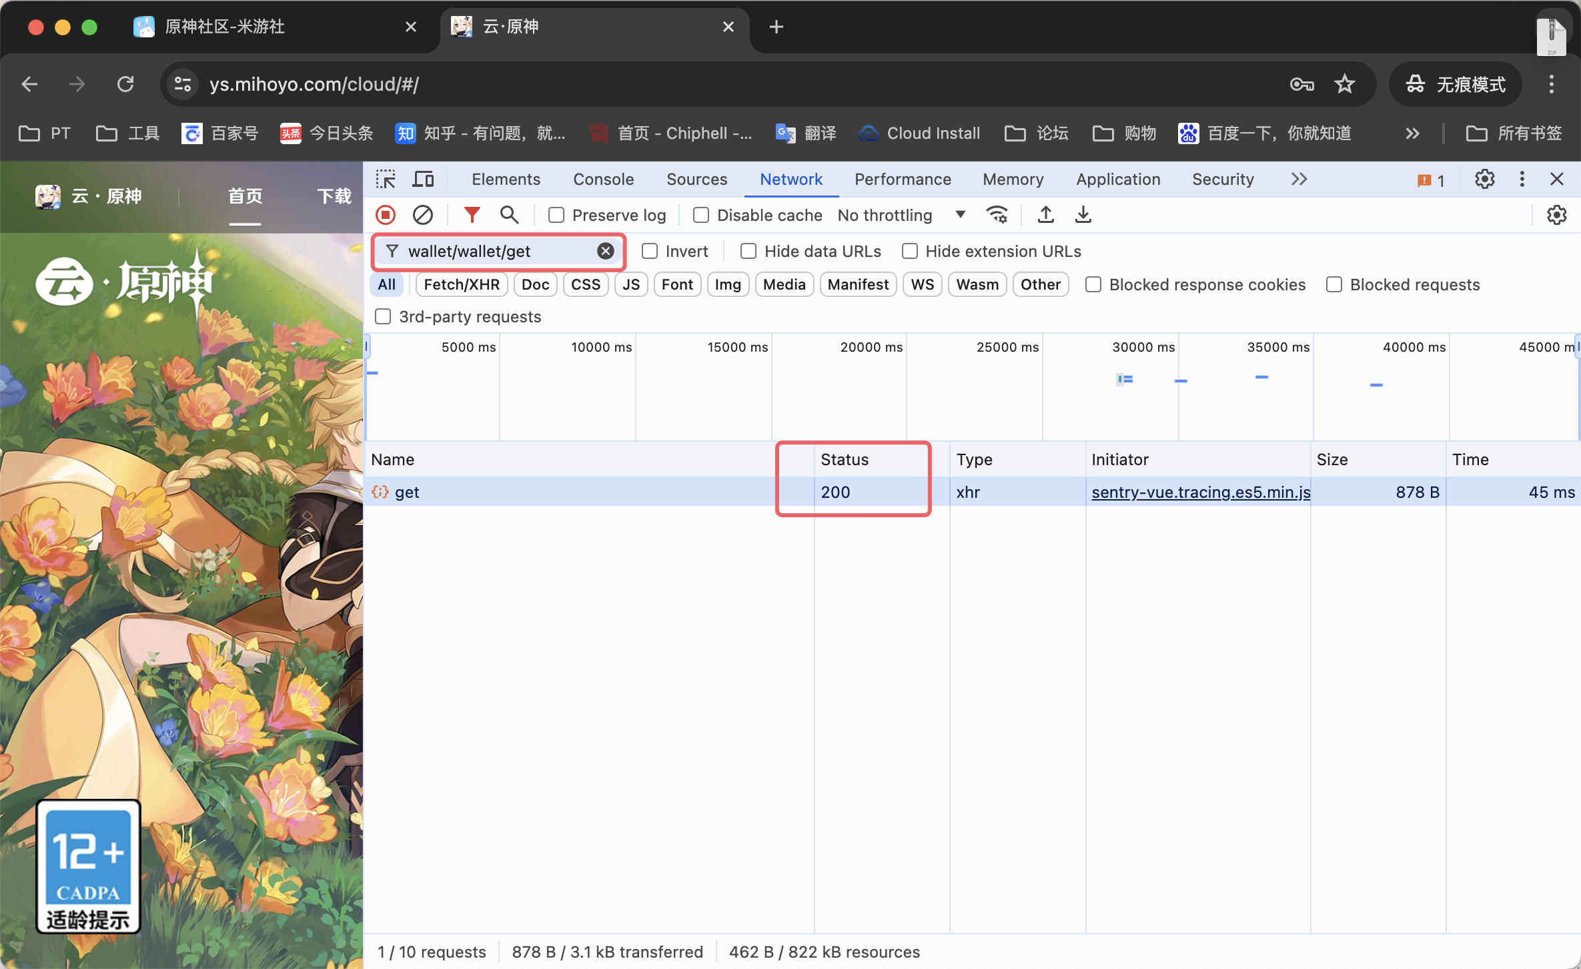Close the DevTools panel
Screen dimensions: 1581x969
(x=1557, y=179)
